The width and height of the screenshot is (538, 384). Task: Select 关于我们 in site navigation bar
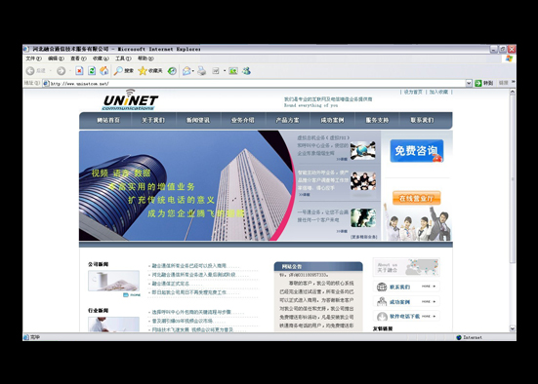[x=153, y=120]
